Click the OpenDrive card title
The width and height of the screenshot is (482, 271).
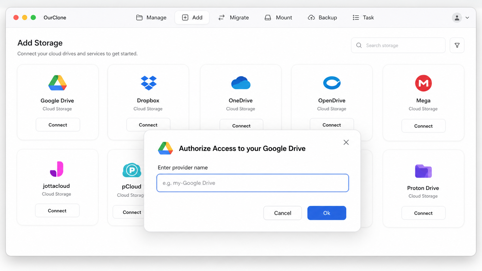point(332,101)
